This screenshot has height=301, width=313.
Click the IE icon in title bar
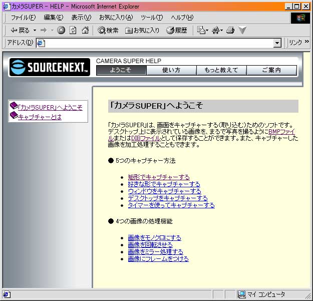(6, 7)
